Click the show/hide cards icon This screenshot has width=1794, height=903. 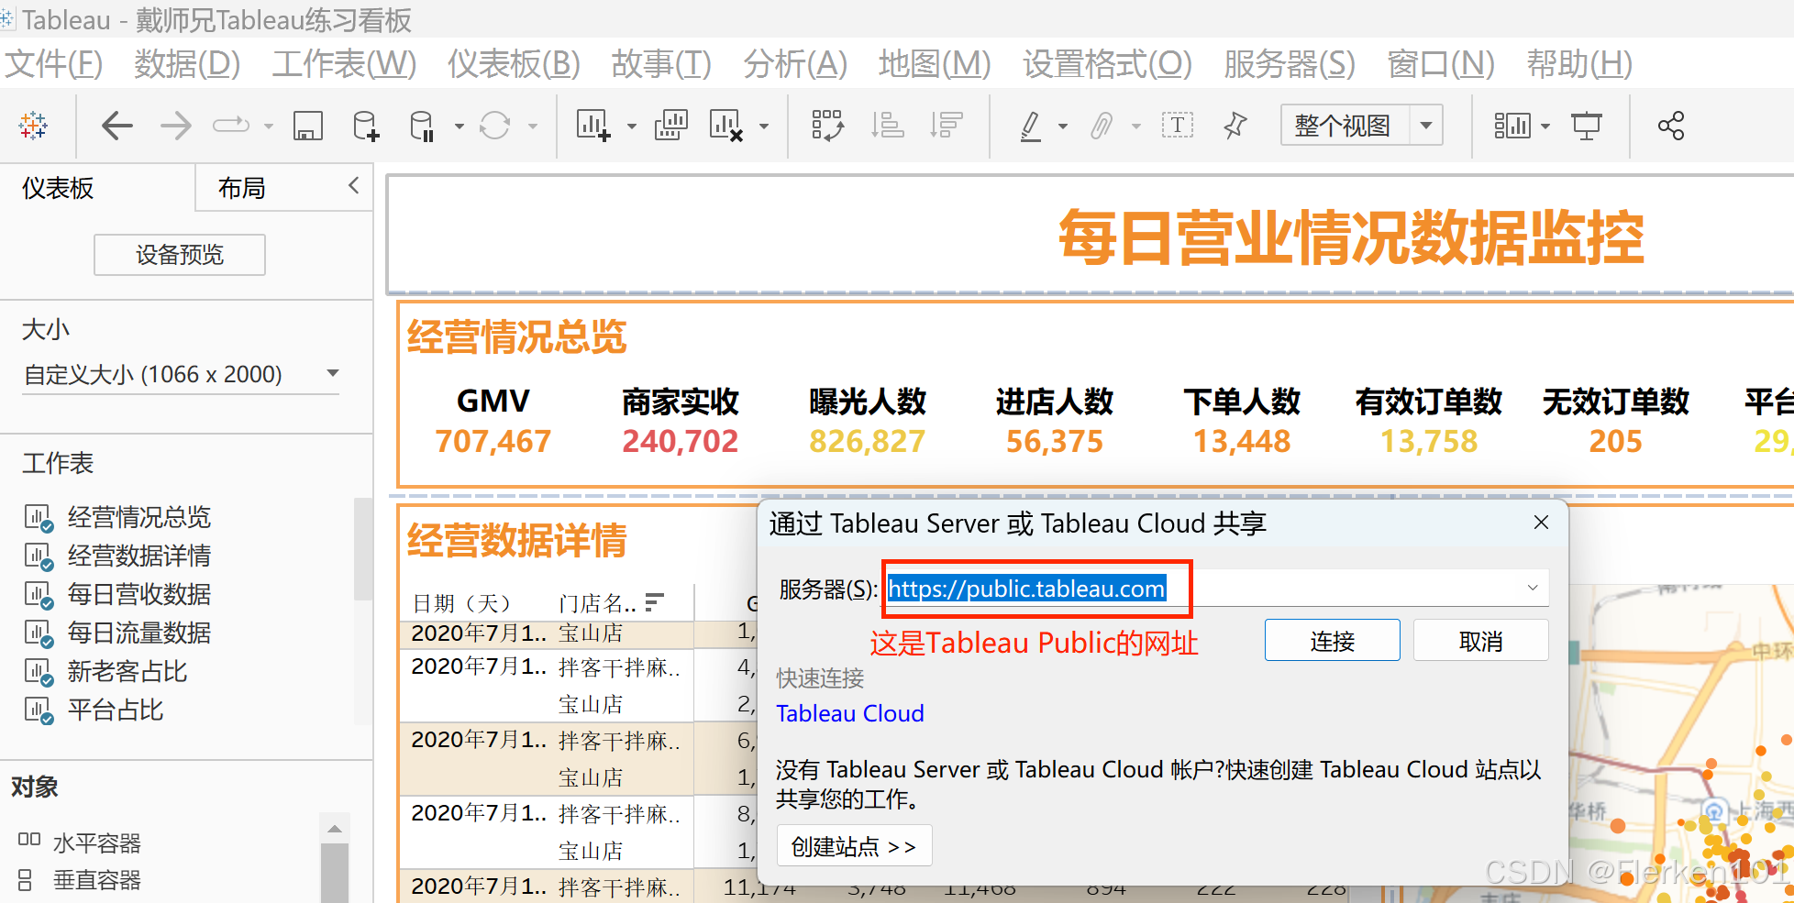coord(1512,126)
